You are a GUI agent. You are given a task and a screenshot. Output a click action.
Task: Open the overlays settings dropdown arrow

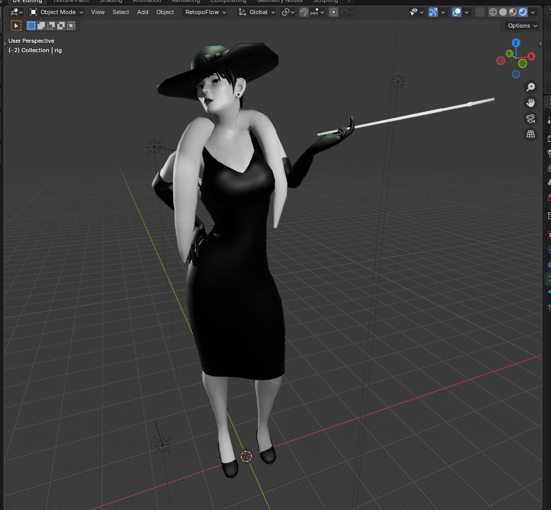pos(467,13)
